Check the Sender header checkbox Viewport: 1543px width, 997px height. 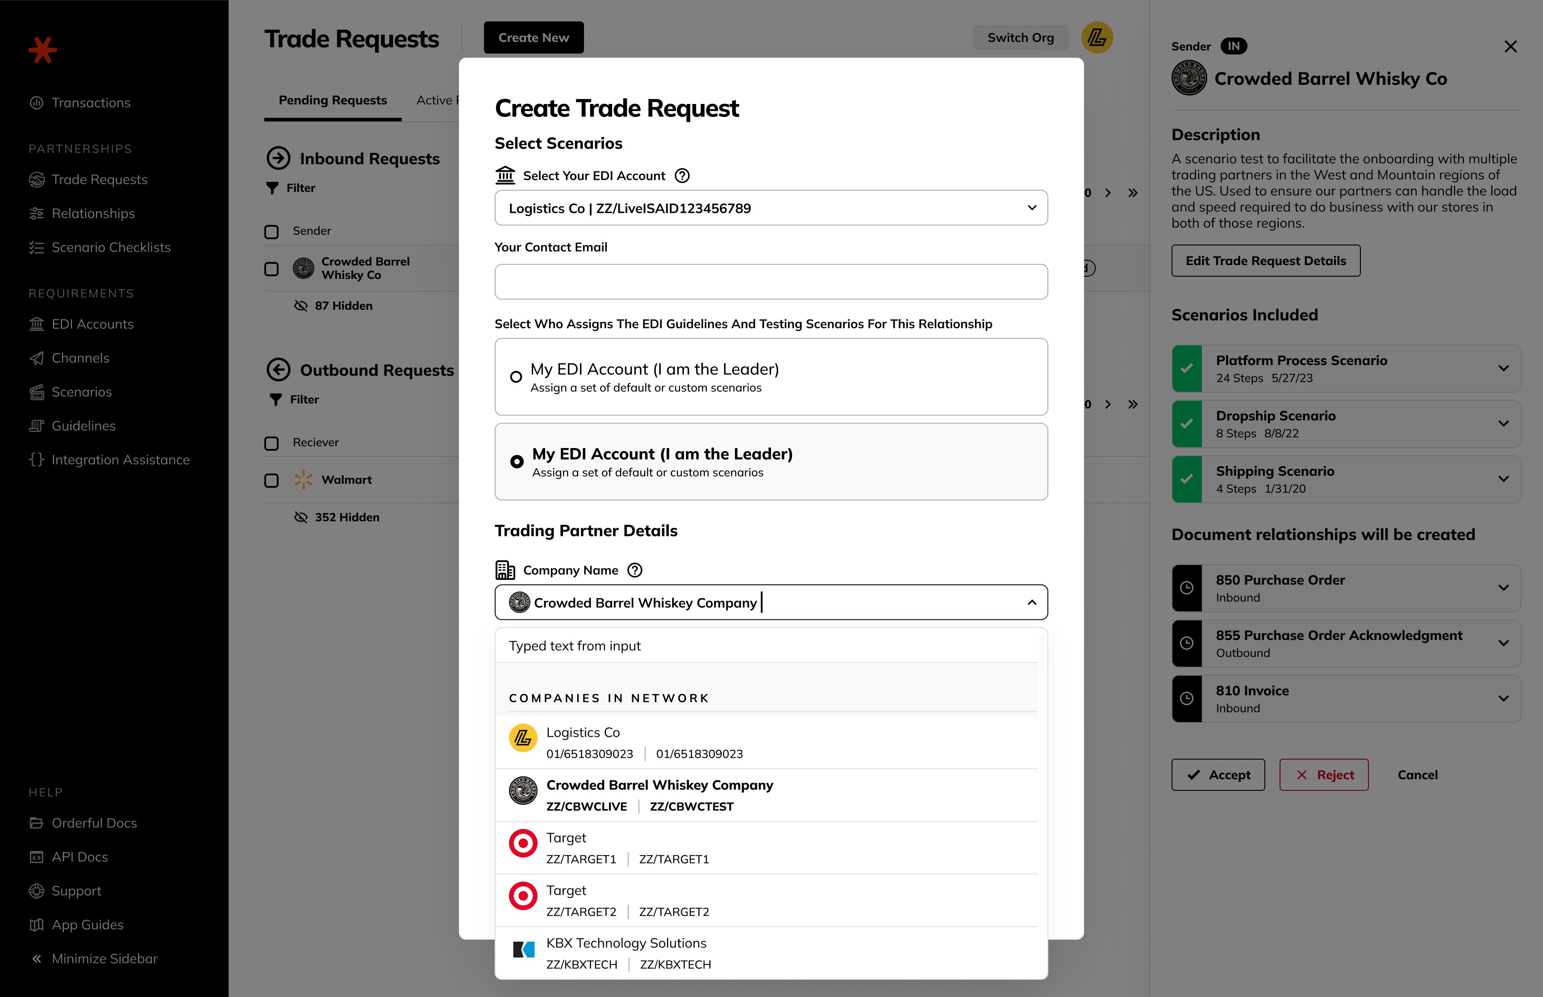tap(271, 232)
